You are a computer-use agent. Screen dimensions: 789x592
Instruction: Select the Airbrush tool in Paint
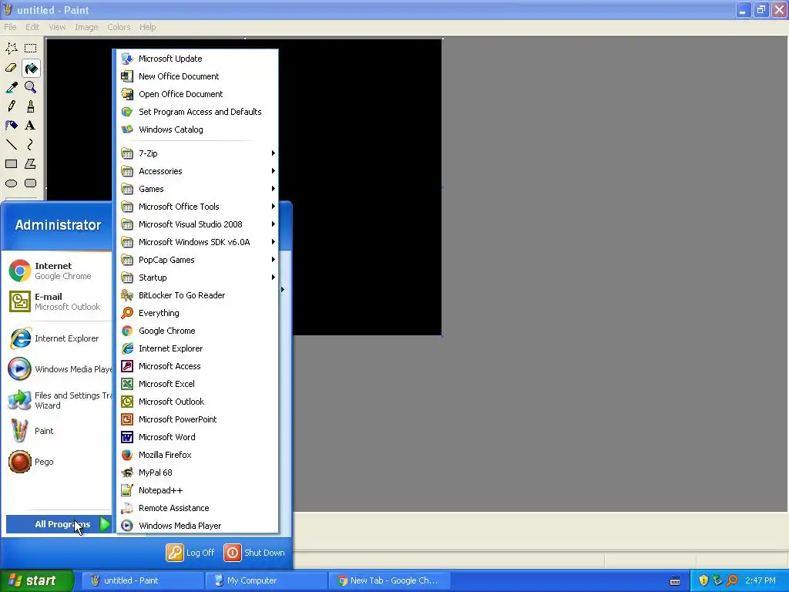point(11,126)
